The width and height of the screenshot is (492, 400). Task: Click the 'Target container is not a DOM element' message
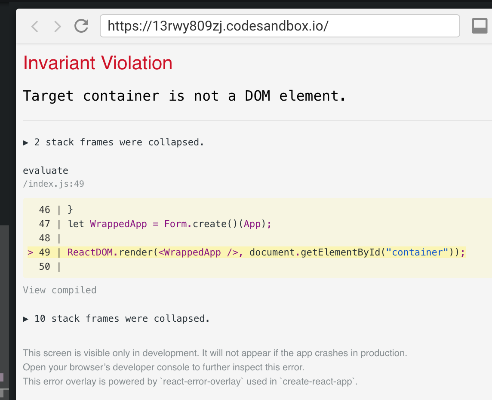[184, 95]
